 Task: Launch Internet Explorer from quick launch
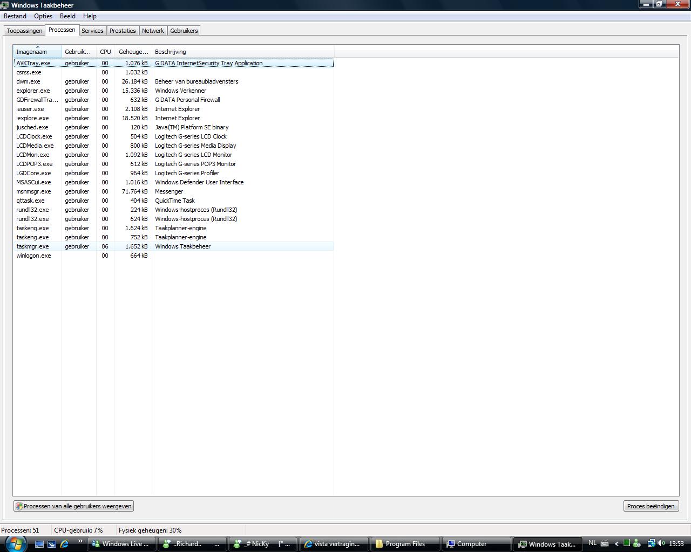coord(64,544)
